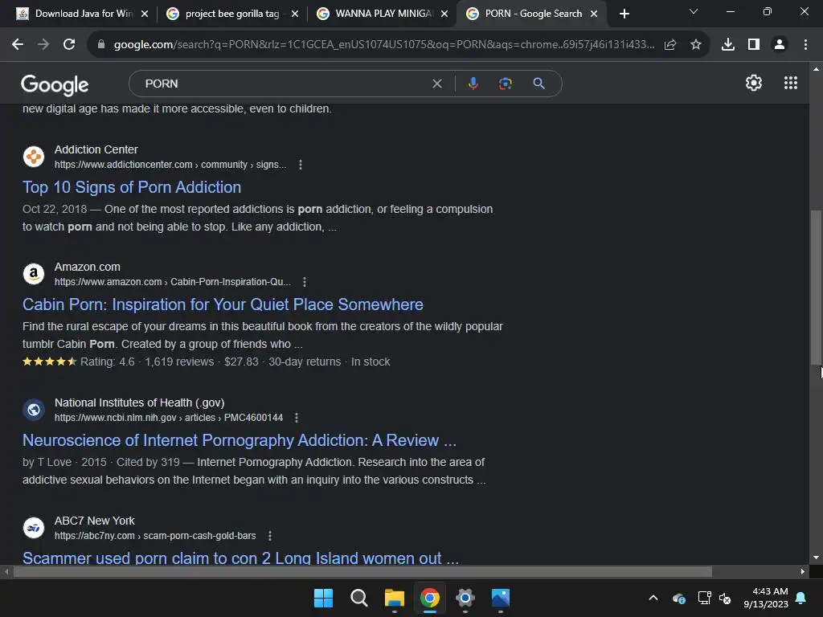The image size is (823, 617).
Task: Start search by voice microphone
Action: click(473, 84)
